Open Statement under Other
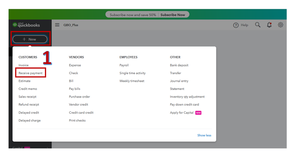This screenshot has width=301, height=157. pyautogui.click(x=177, y=89)
